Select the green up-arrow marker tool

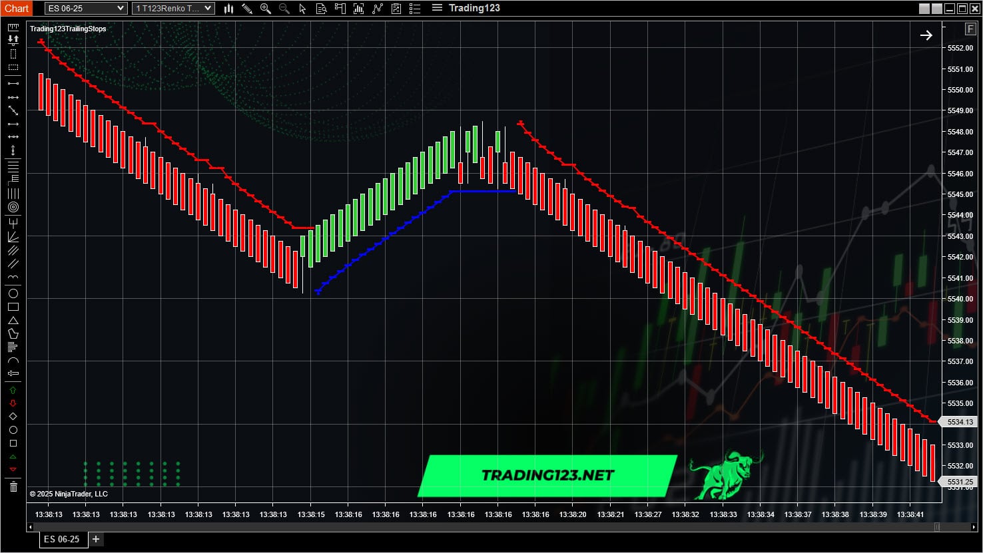pyautogui.click(x=13, y=390)
